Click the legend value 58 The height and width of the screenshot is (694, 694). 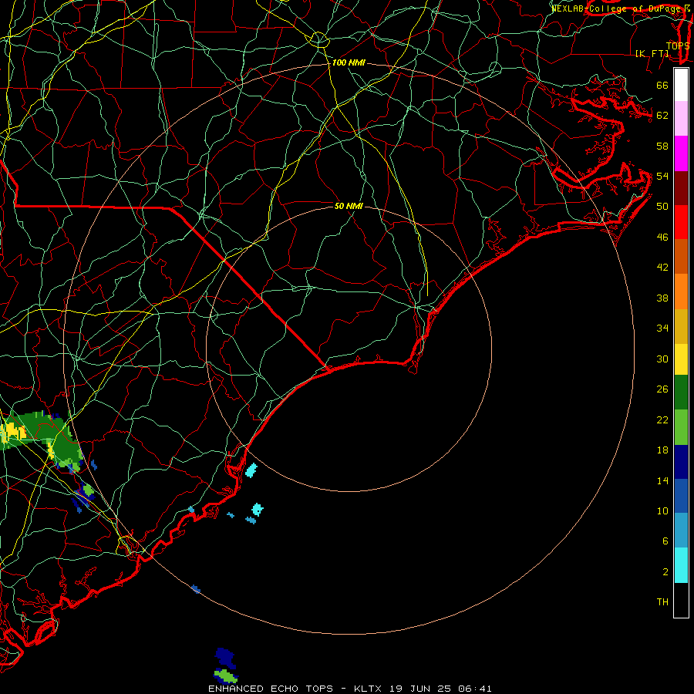(x=662, y=146)
